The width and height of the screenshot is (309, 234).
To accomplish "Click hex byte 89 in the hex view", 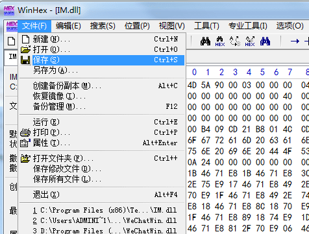I will coord(260,217).
